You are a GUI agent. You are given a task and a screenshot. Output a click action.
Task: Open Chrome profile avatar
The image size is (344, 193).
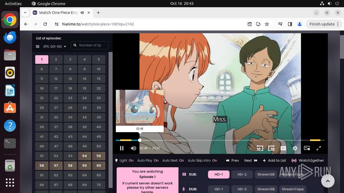[x=300, y=24]
